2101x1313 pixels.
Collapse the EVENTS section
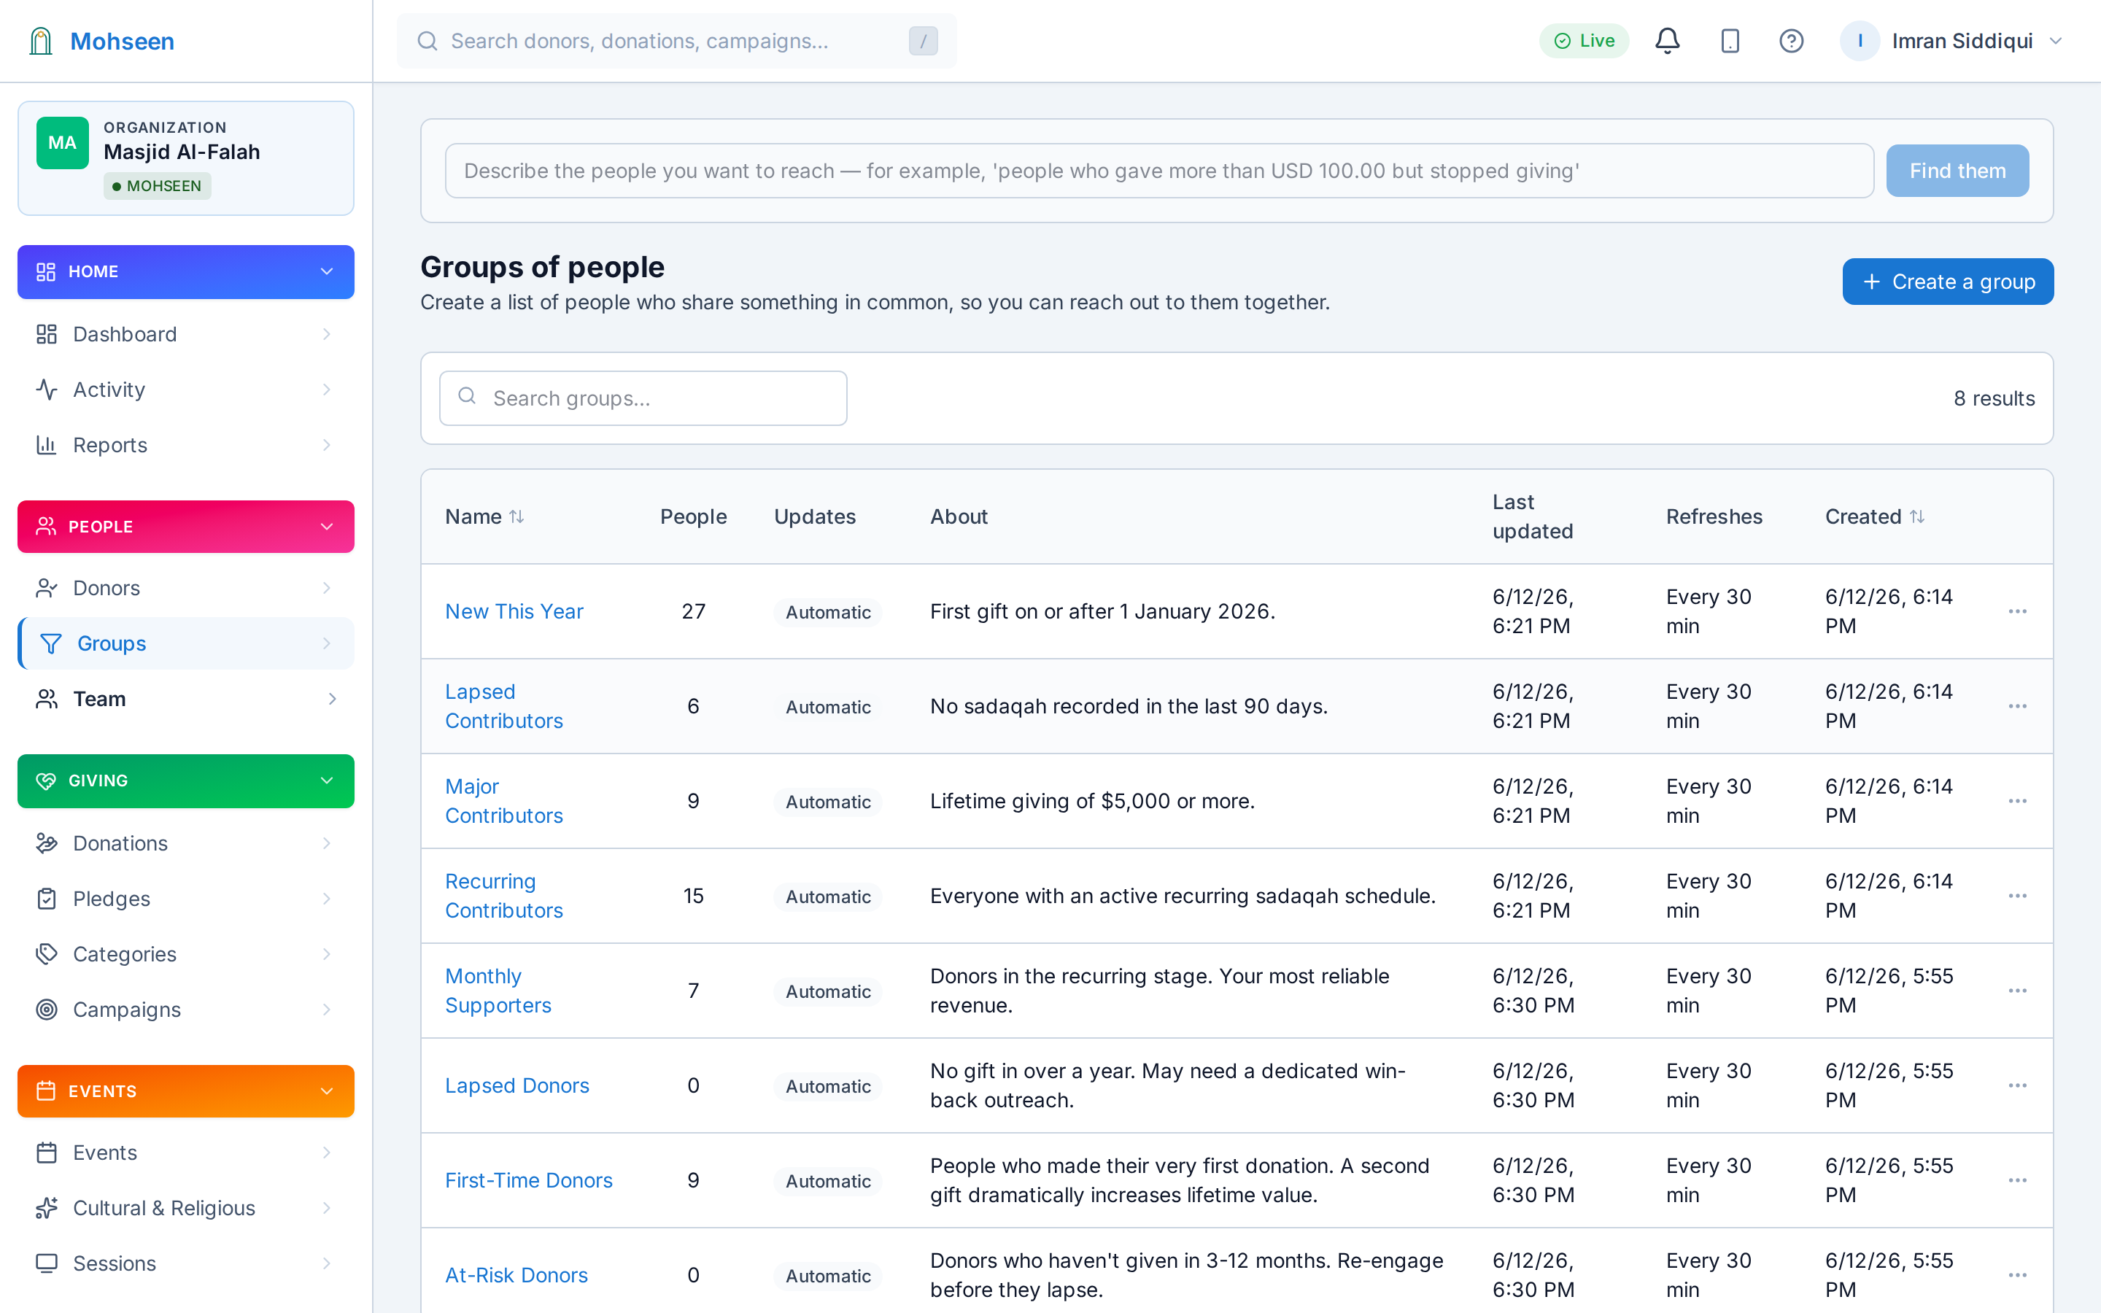coord(326,1091)
